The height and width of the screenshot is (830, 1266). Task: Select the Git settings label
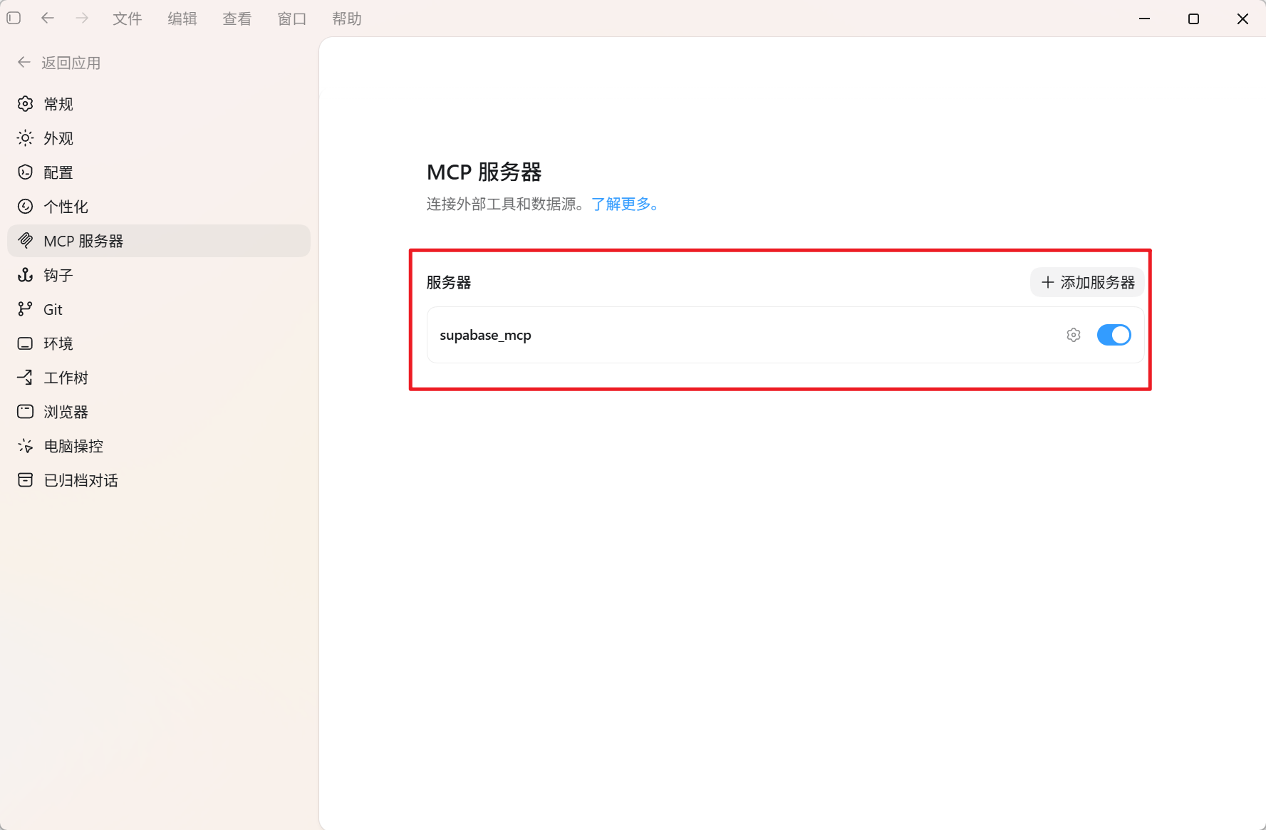click(x=53, y=309)
